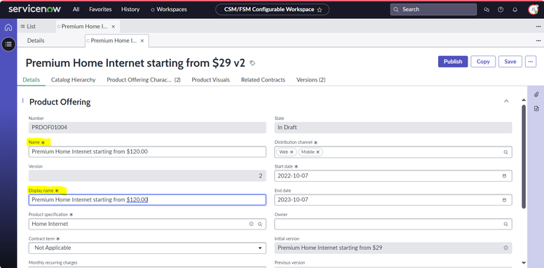Close the top Premium Home I... tab

click(x=113, y=27)
